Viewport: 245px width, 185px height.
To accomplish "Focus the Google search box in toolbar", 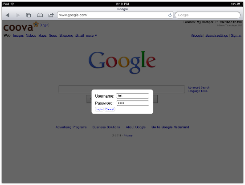I will [x=208, y=15].
